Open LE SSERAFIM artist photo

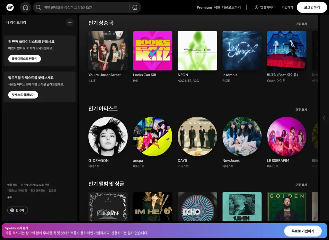tap(287, 136)
